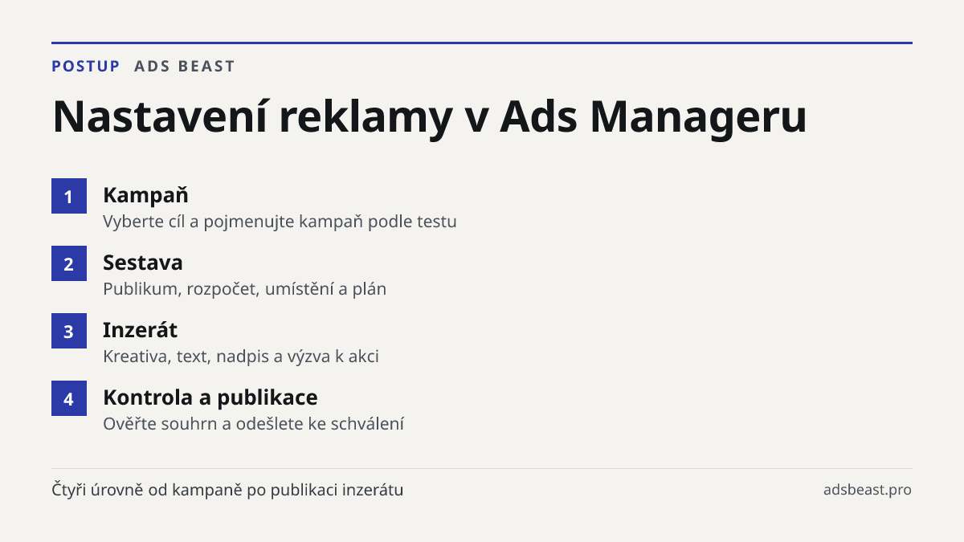Click 'Publikum, rozpočet, umístění a plán'
This screenshot has width=964, height=542.
[x=245, y=289]
